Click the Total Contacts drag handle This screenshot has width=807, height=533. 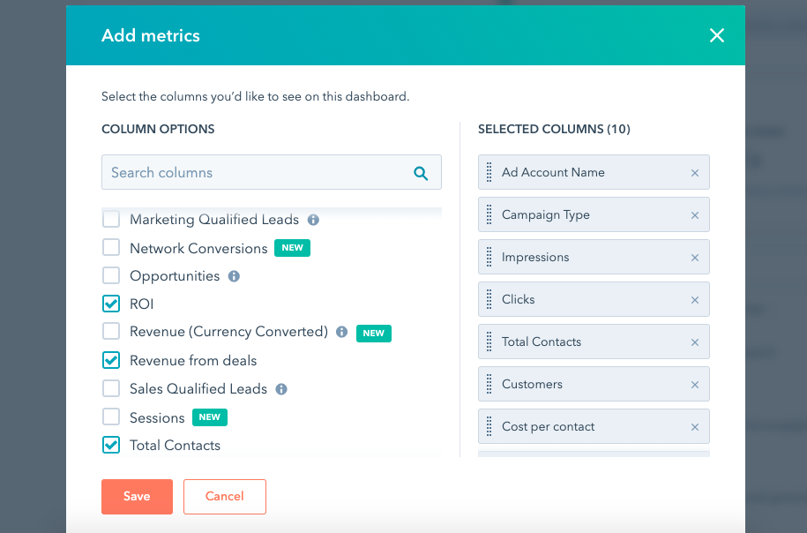pos(489,342)
